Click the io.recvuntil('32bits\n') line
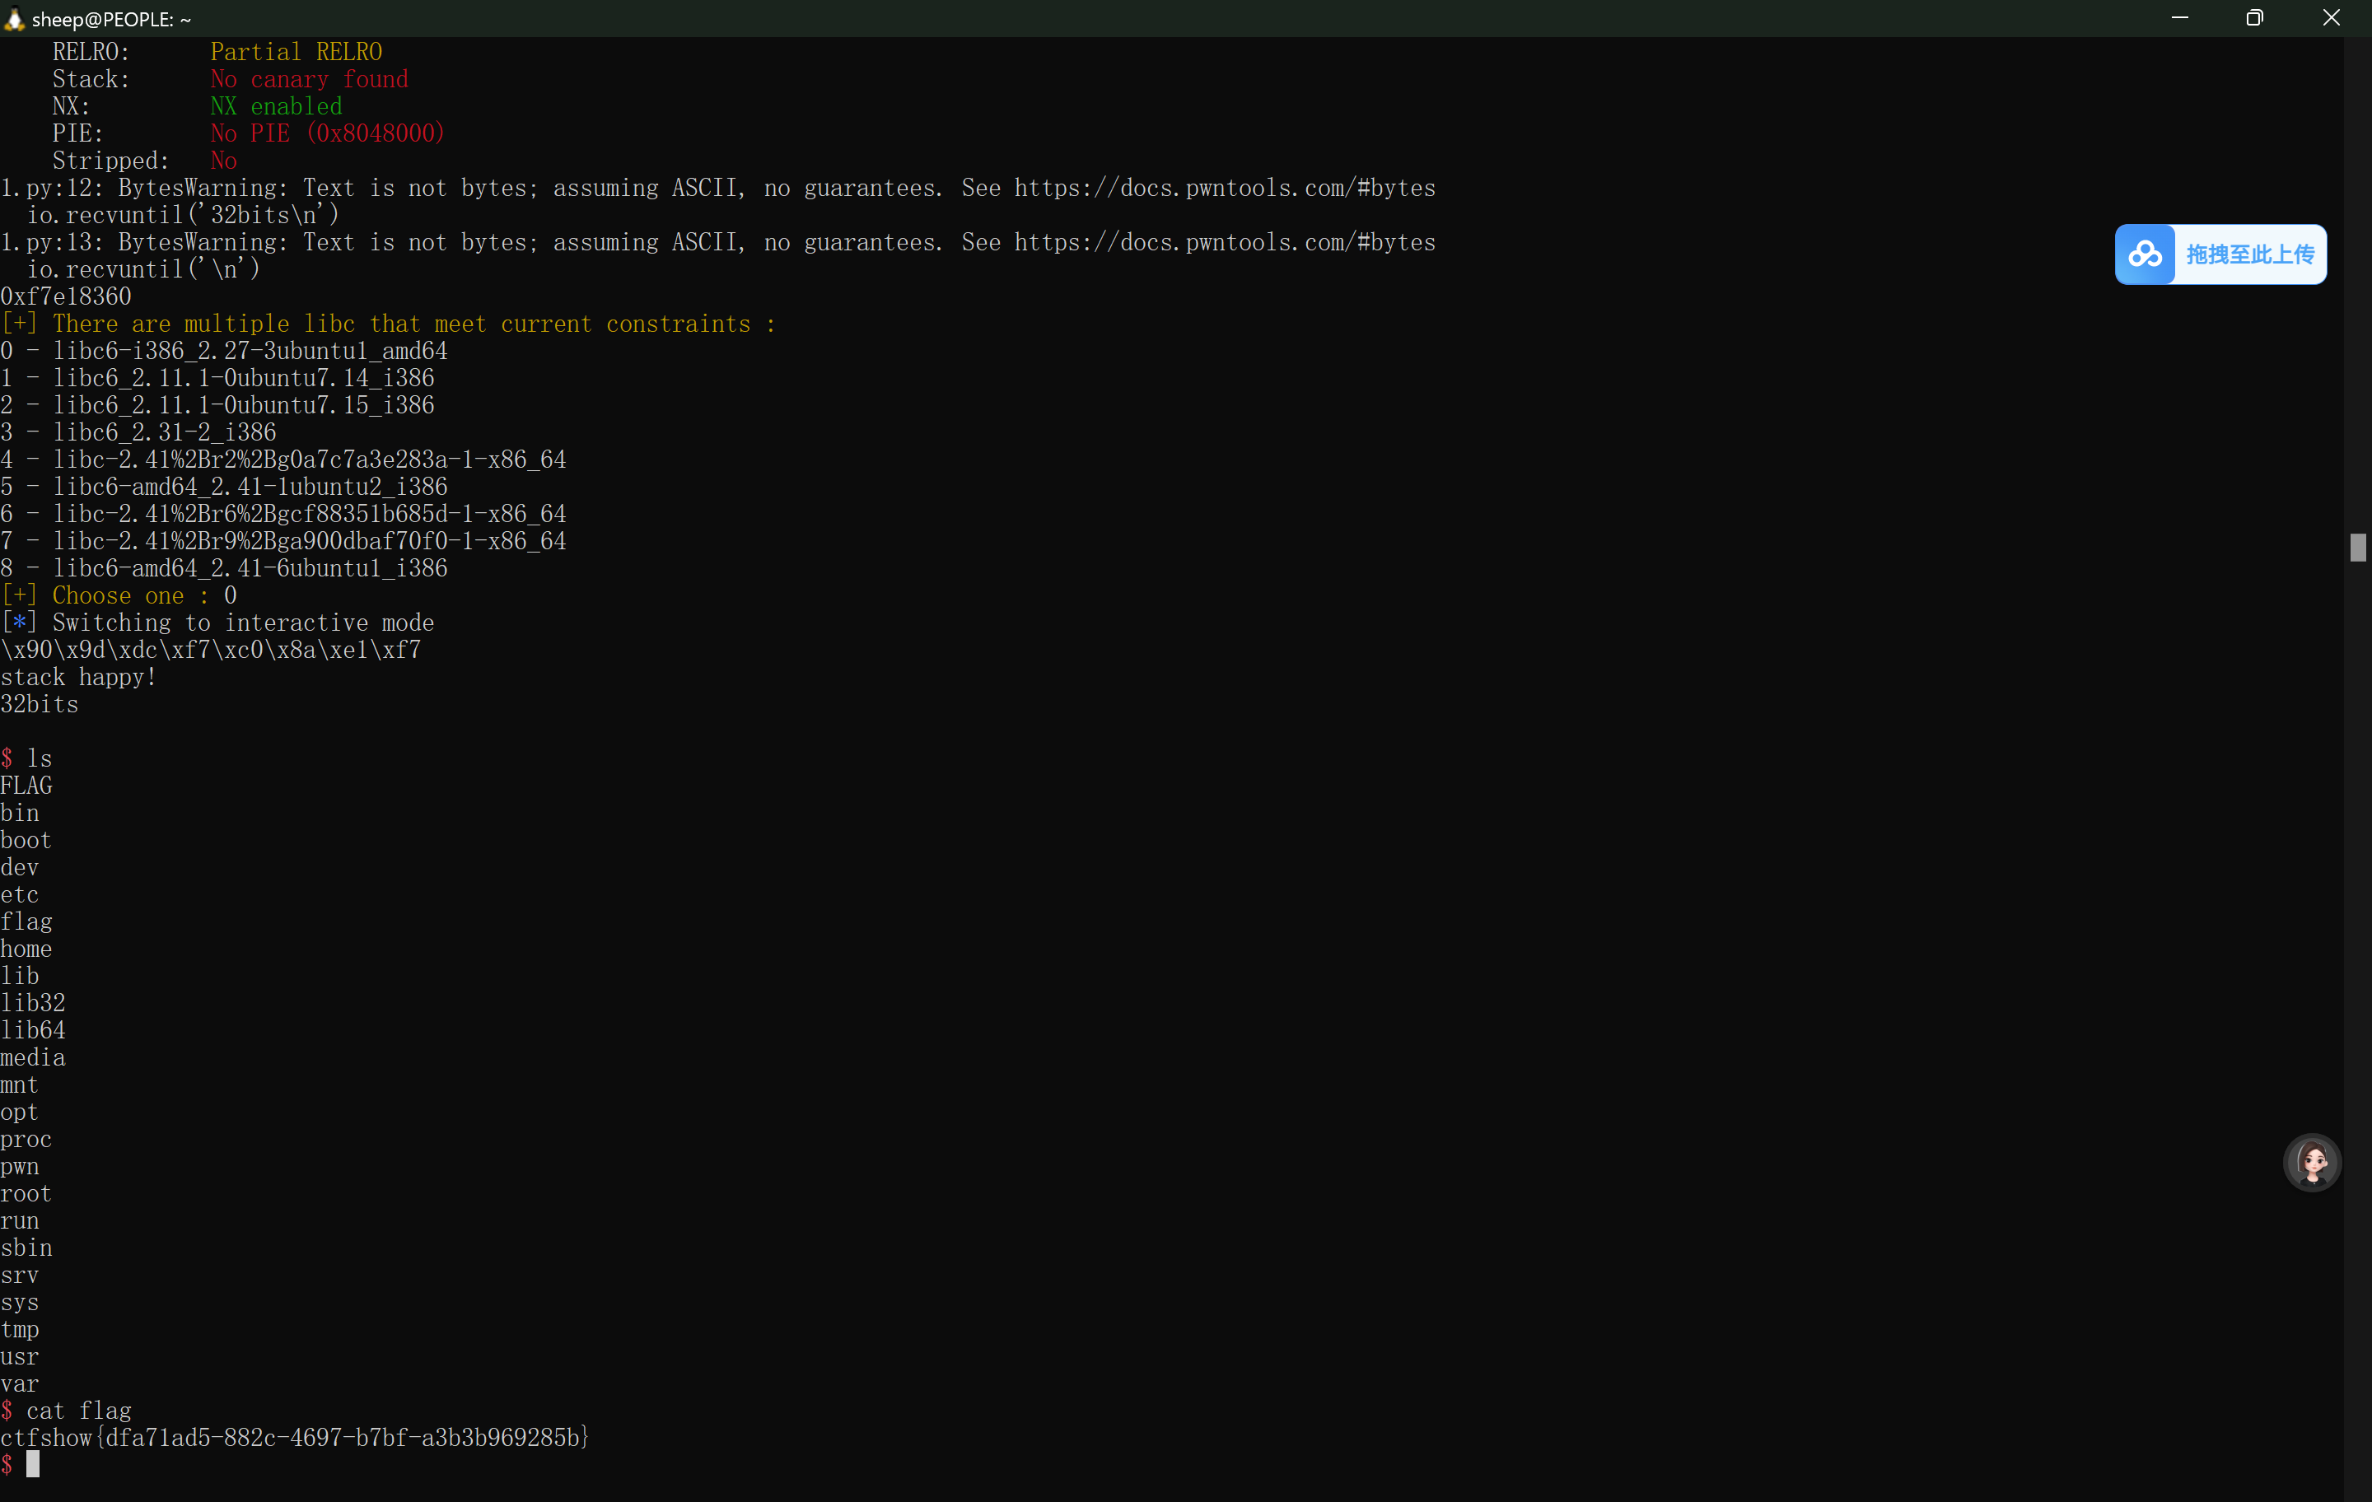Screen dimensions: 2372x1502 [x=183, y=215]
